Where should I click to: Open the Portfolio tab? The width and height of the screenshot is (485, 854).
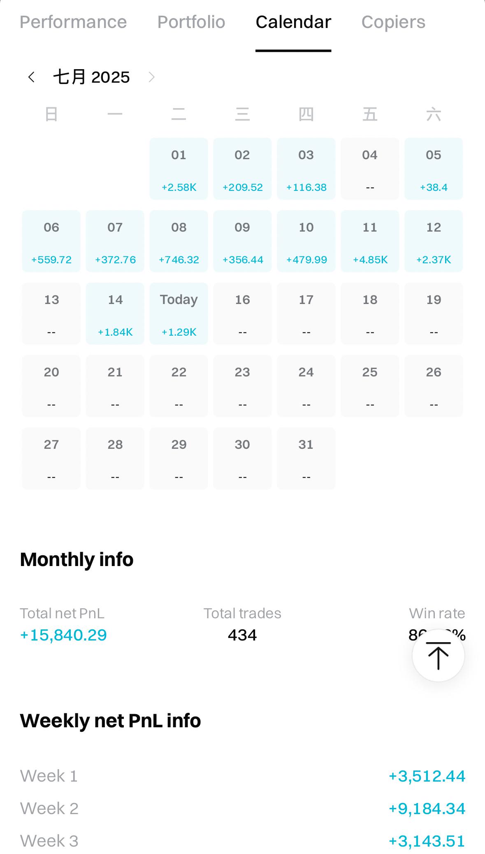[191, 22]
